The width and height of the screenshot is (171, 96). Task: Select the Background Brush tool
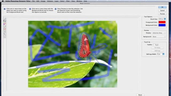coord(5,21)
